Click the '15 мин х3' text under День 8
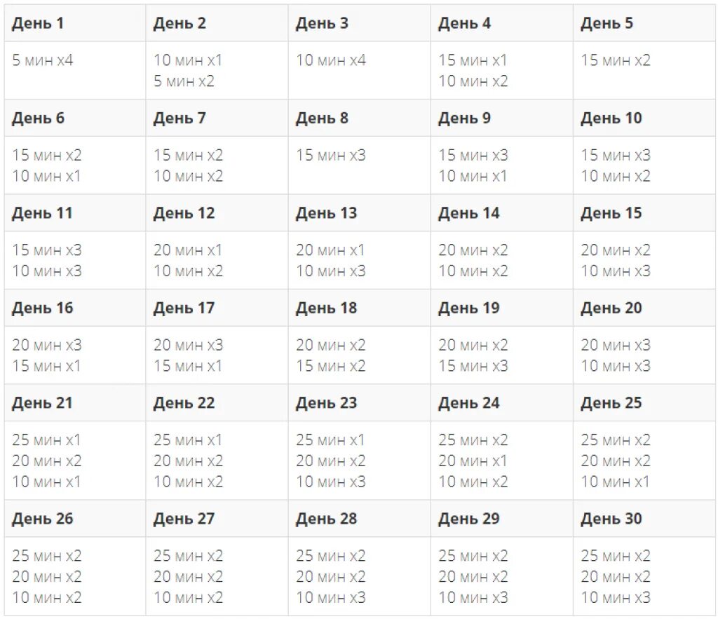 point(331,155)
